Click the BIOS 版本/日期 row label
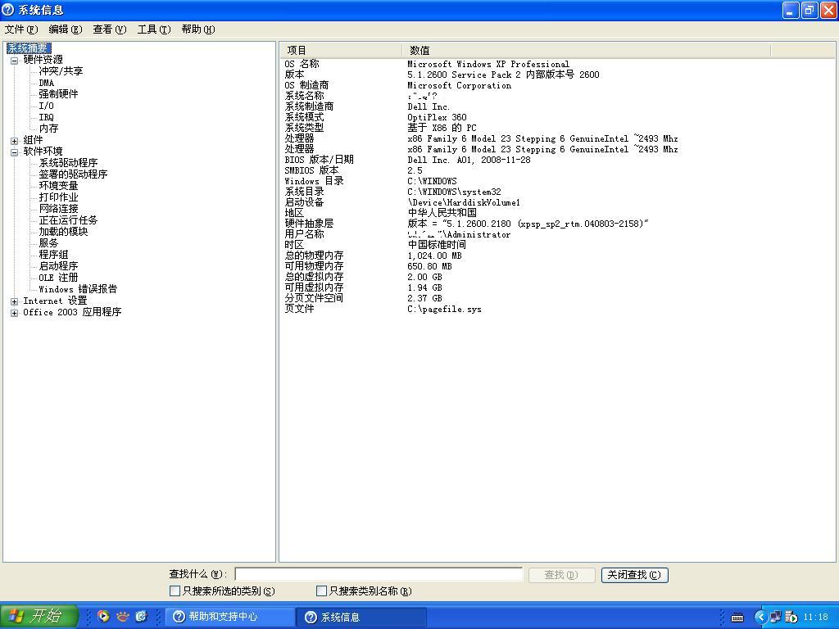This screenshot has height=629, width=839. tap(319, 160)
